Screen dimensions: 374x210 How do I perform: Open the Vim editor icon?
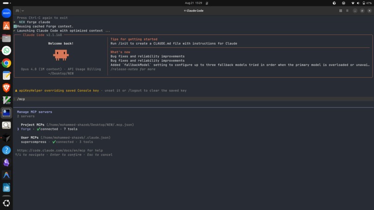[x=6, y=100]
